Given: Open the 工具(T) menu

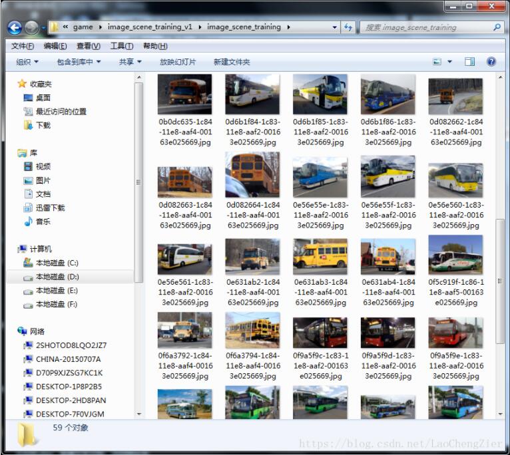Looking at the screenshot, I should click(122, 46).
